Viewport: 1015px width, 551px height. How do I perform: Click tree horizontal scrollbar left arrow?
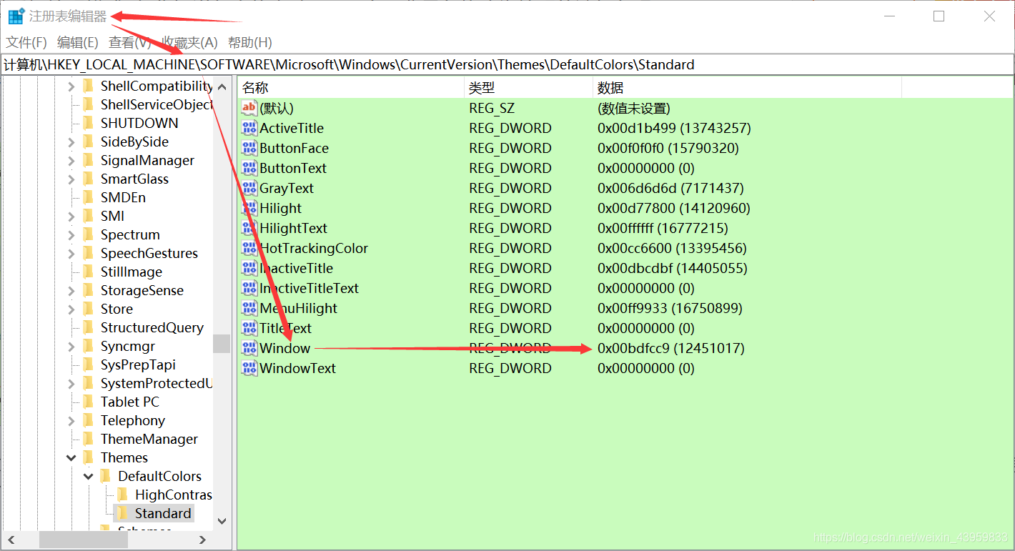click(x=11, y=540)
